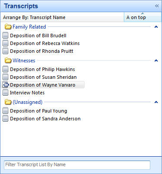Click the Witnesses group header label
Screen dimensions: 162x174
coord(24,61)
